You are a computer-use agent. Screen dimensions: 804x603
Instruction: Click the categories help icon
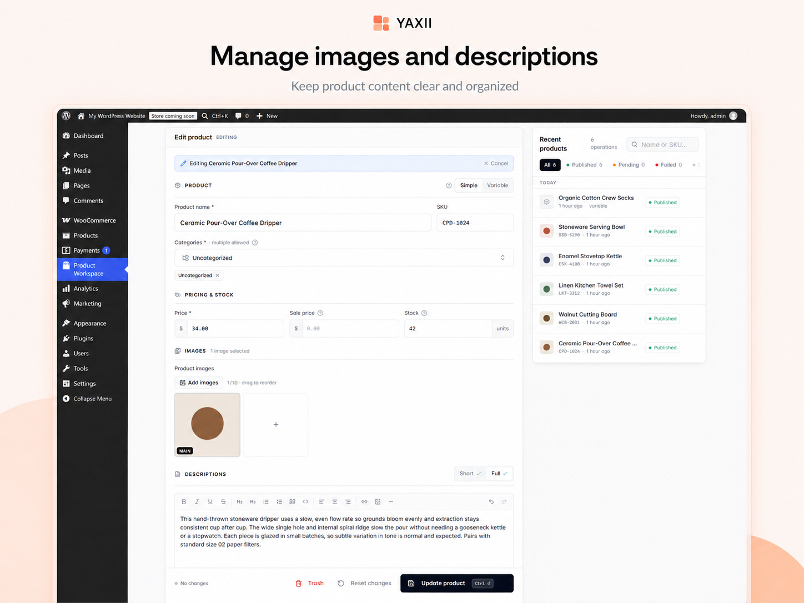click(255, 243)
